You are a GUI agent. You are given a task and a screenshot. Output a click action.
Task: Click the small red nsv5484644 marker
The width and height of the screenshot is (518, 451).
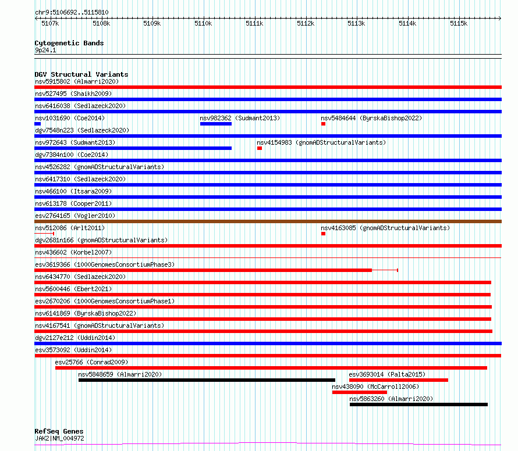324,124
